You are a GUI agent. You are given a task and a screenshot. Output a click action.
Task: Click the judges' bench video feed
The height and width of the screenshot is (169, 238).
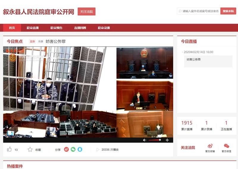(x=145, y=63)
